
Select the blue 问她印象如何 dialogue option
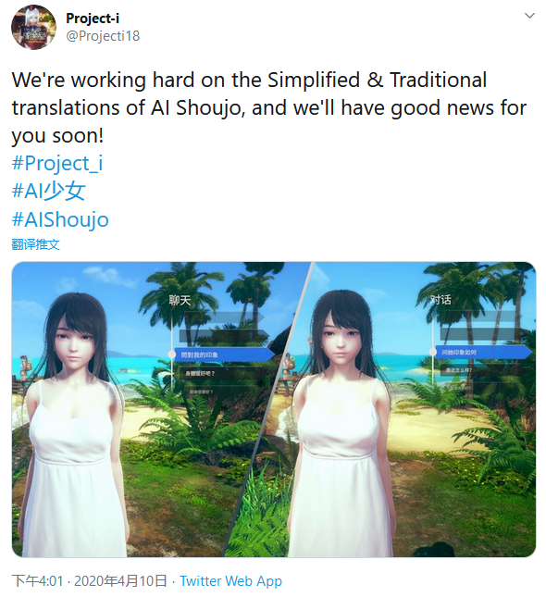click(x=484, y=353)
